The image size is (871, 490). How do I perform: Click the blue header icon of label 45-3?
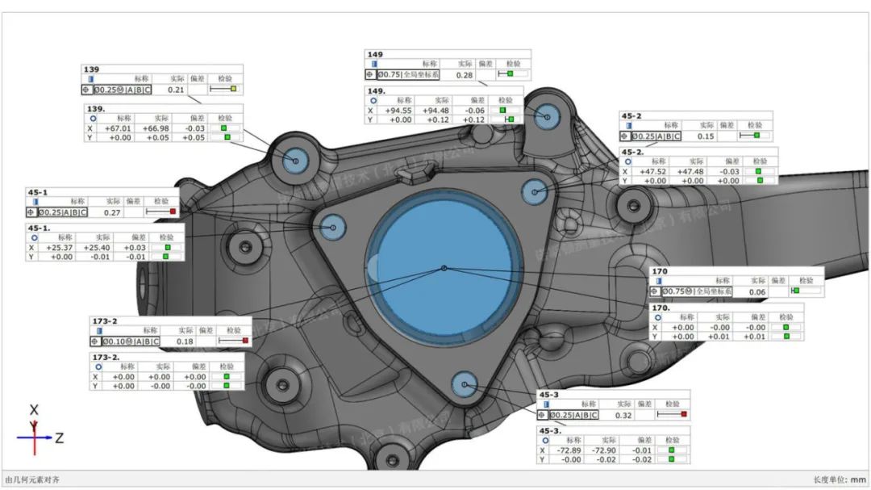pos(546,404)
